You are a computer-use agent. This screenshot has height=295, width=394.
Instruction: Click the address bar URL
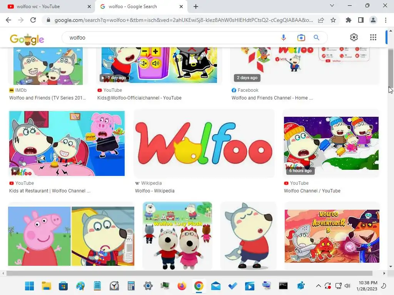(x=184, y=20)
